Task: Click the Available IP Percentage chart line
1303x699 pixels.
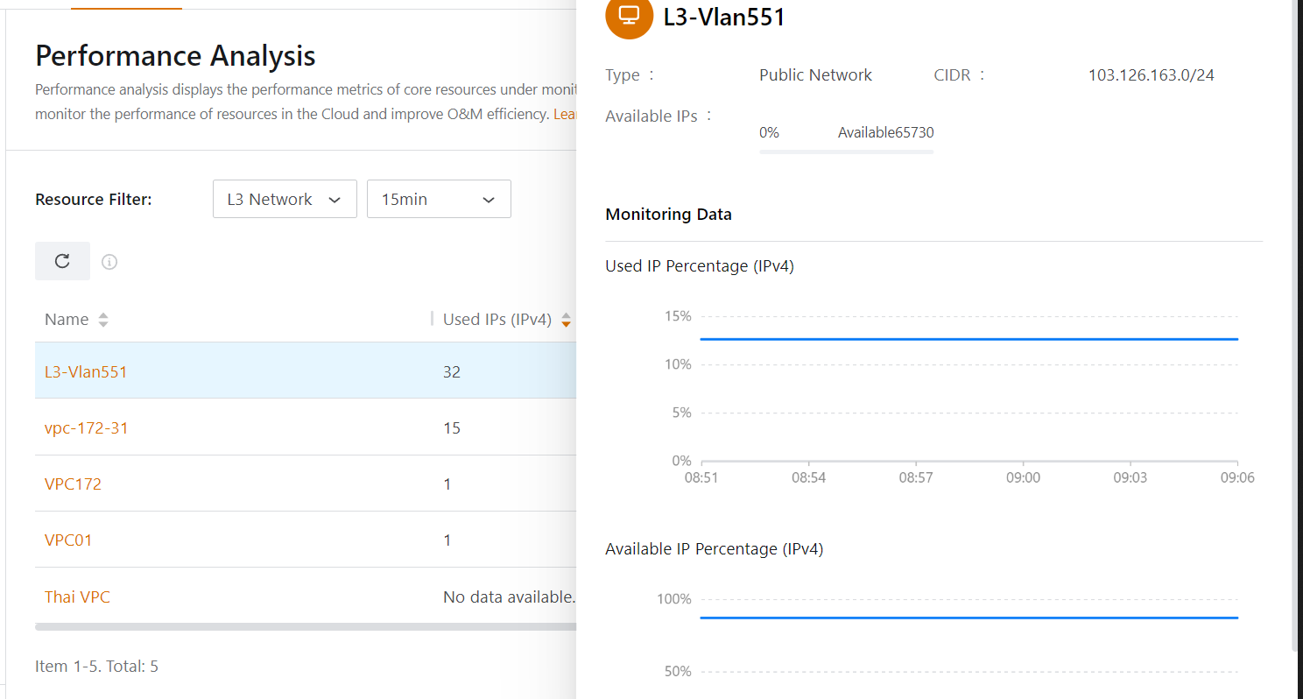Action: [x=968, y=618]
